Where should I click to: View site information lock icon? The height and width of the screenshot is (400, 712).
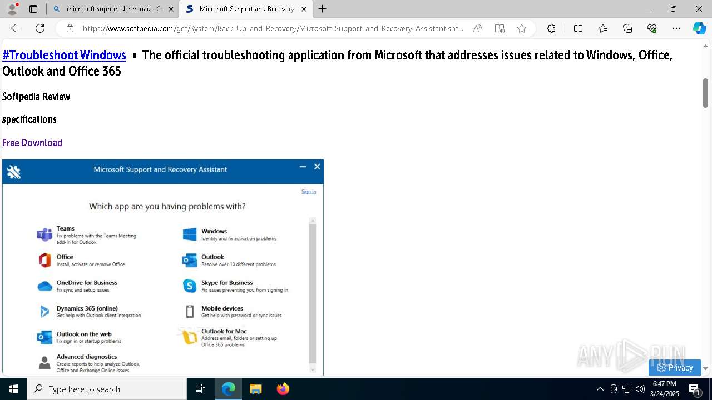pos(70,28)
